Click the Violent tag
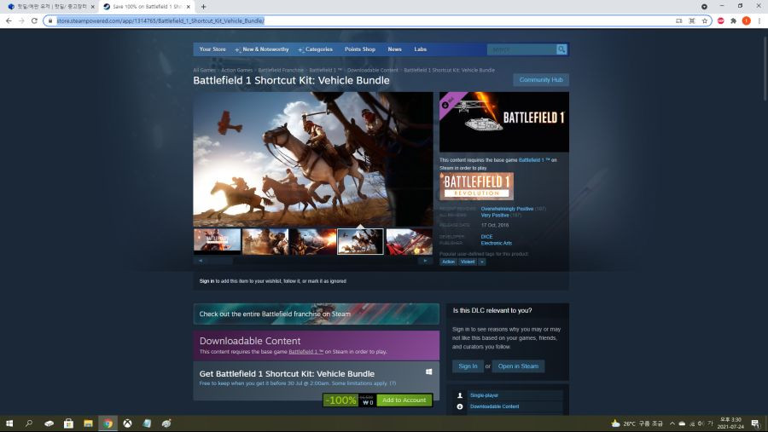Viewport: 768px width, 432px height. (468, 262)
